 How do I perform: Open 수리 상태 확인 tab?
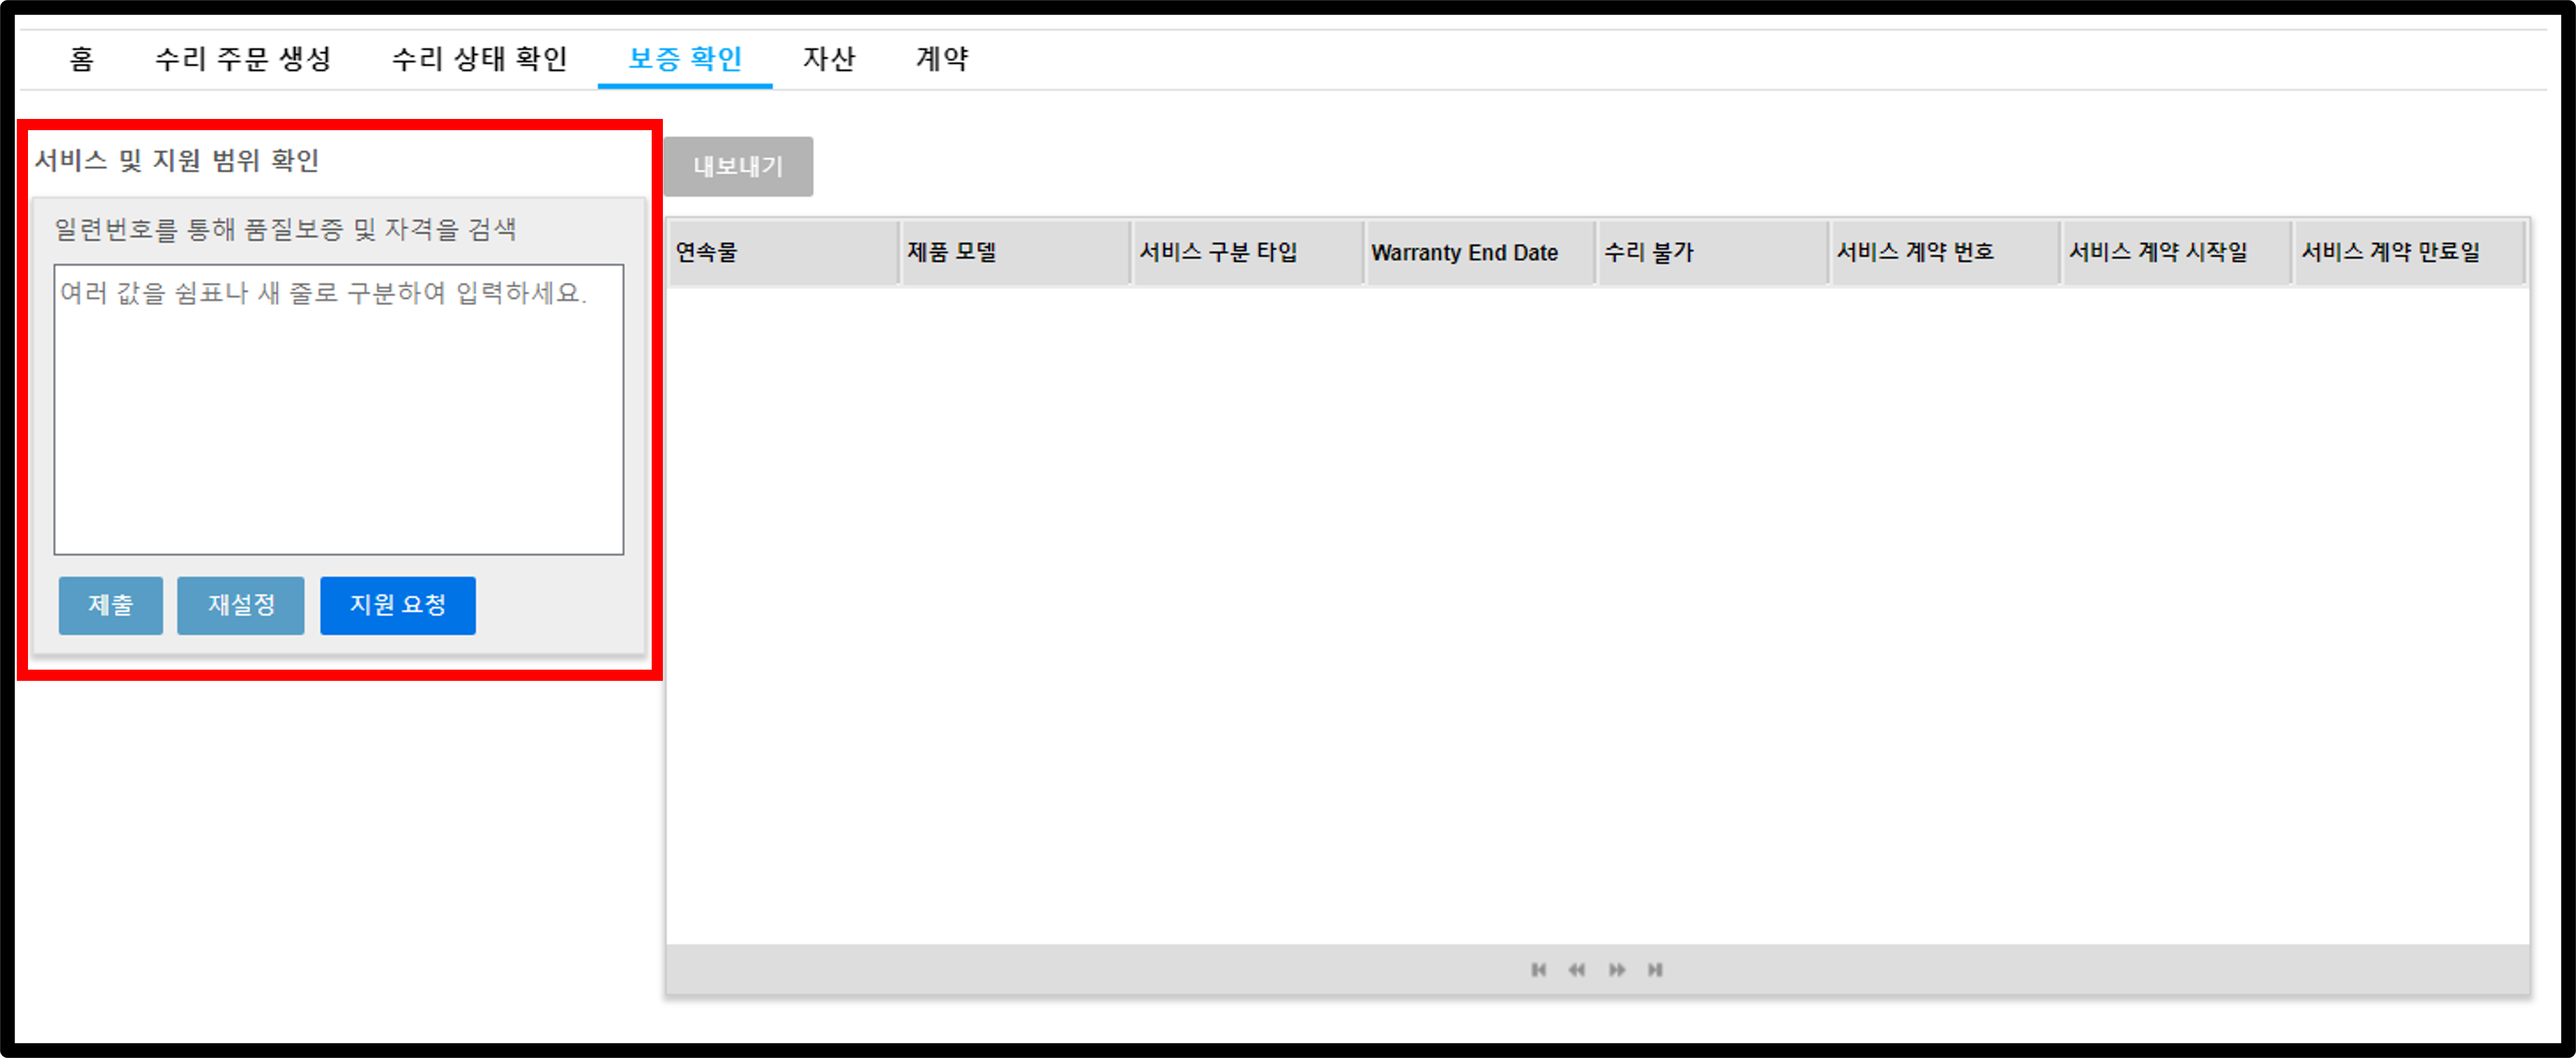point(480,59)
